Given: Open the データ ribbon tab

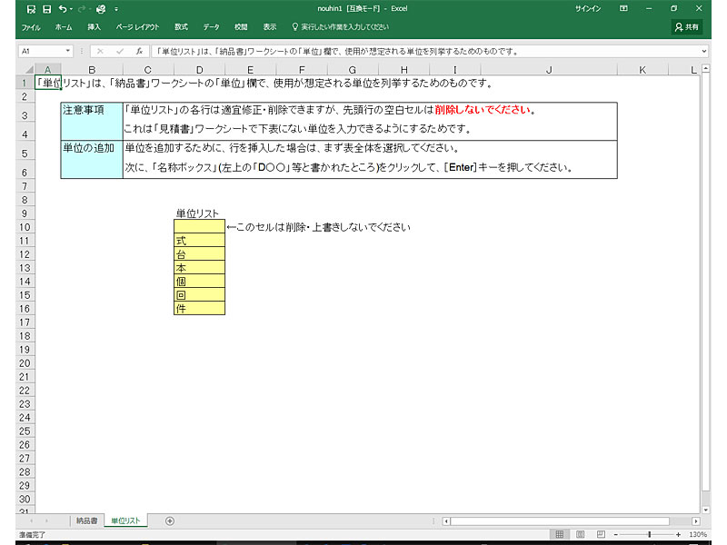Looking at the screenshot, I should [x=212, y=27].
